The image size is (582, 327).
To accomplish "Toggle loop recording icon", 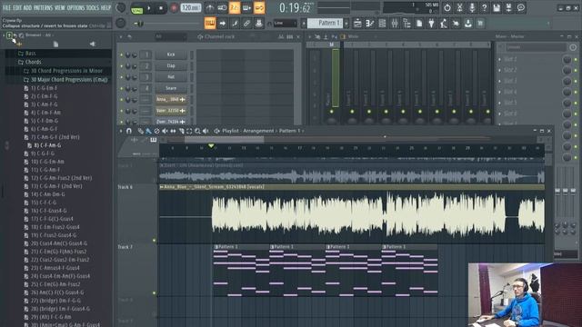I will 259,7.
